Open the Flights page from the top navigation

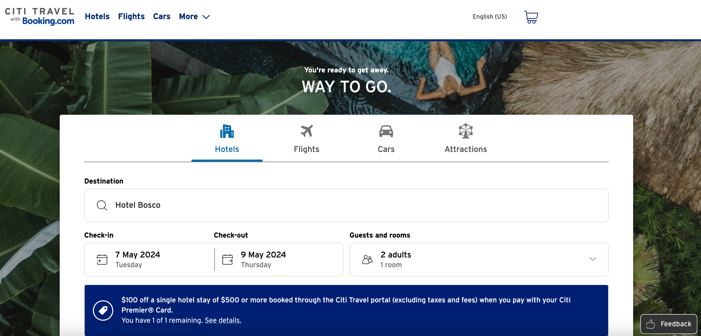click(131, 16)
